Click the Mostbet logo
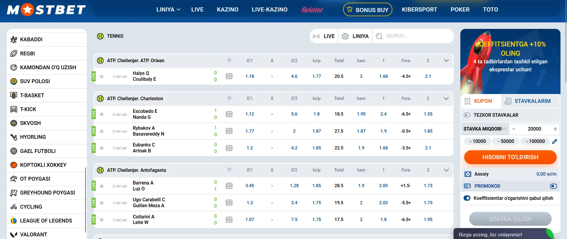 pos(46,10)
